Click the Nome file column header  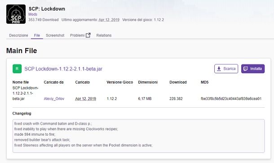tap(21, 82)
